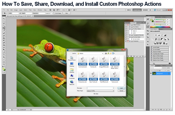Expand the Default Actions set
Viewport: 175px width, 115px height.
[x=130, y=25]
